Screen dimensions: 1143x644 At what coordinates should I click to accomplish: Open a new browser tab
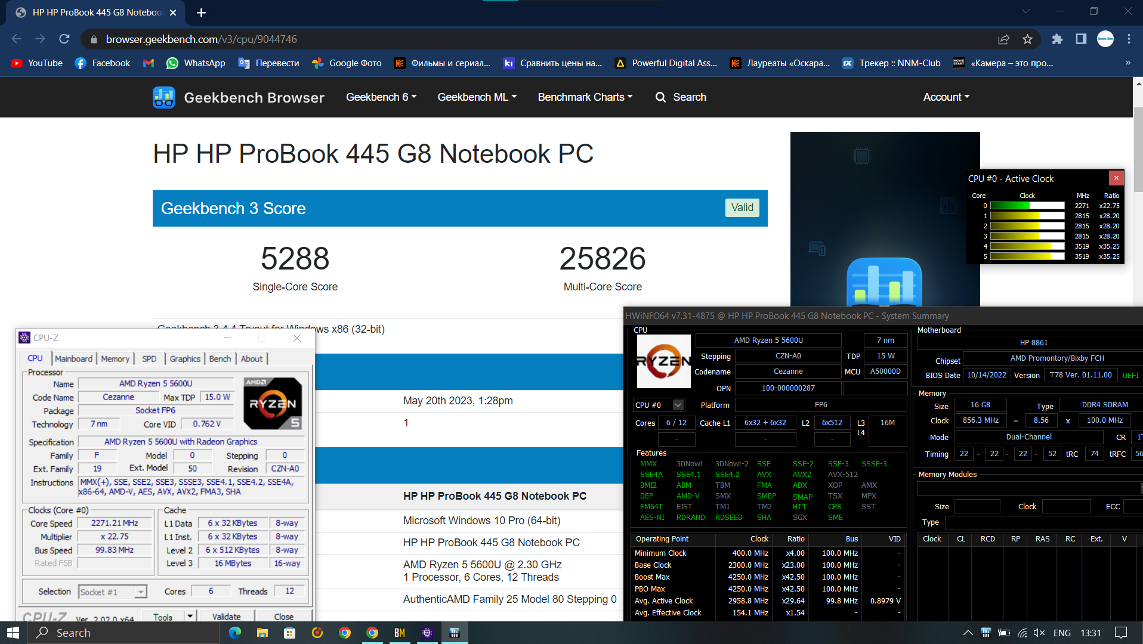(201, 13)
